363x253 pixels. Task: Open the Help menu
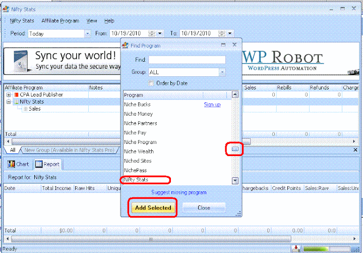pos(109,21)
